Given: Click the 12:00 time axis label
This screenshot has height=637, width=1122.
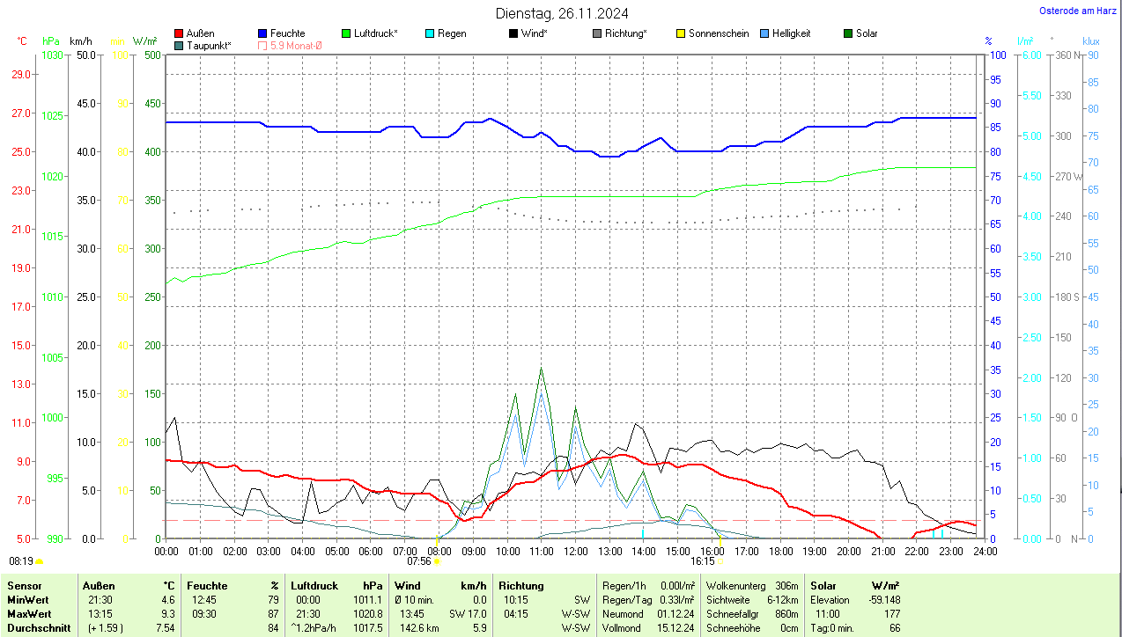Looking at the screenshot, I should (575, 552).
